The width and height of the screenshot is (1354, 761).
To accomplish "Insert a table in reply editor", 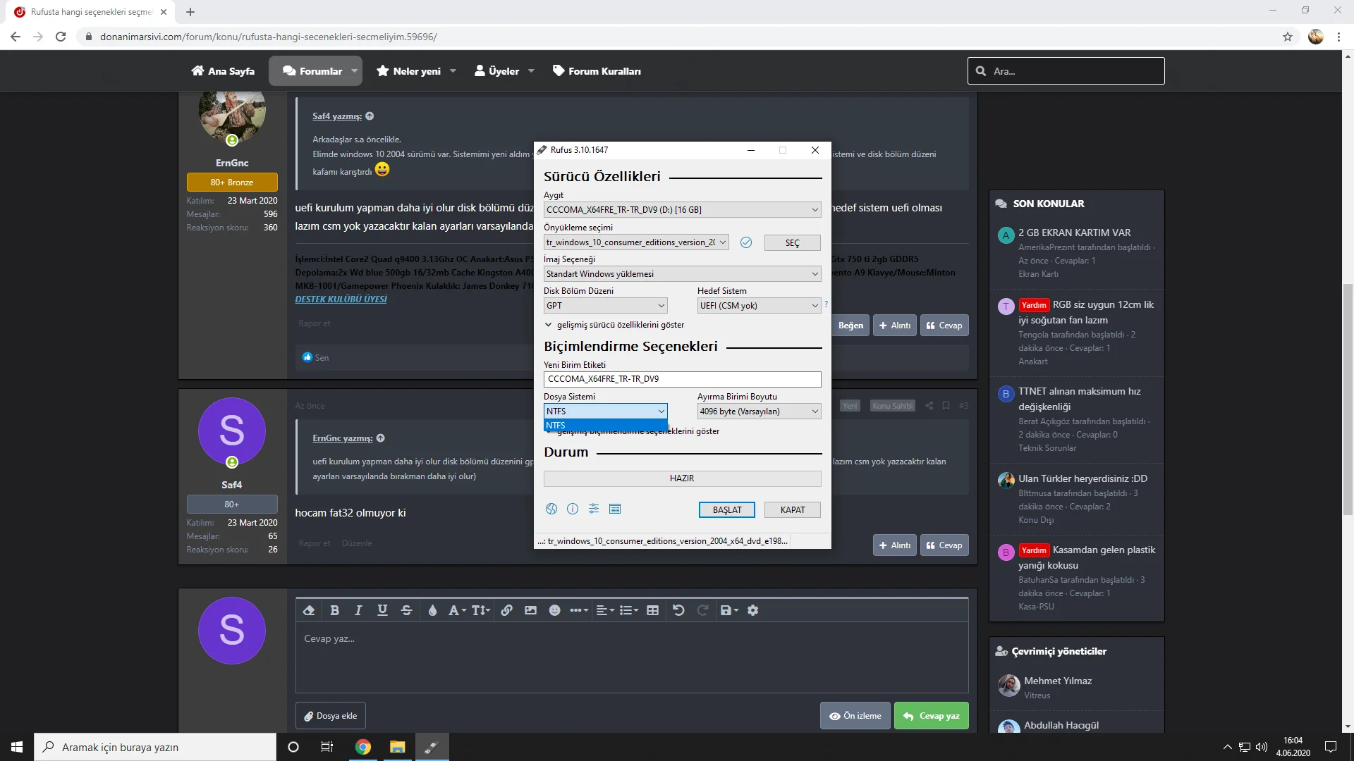I will pos(652,610).
